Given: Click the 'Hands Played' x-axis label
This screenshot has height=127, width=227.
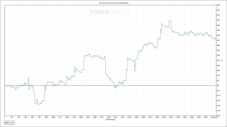Looking at the screenshot, I should coord(110,120).
